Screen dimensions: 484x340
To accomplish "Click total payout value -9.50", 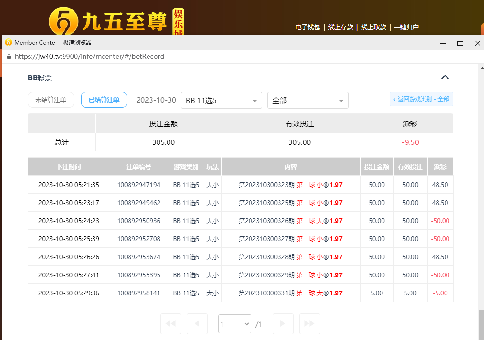I will tap(410, 142).
